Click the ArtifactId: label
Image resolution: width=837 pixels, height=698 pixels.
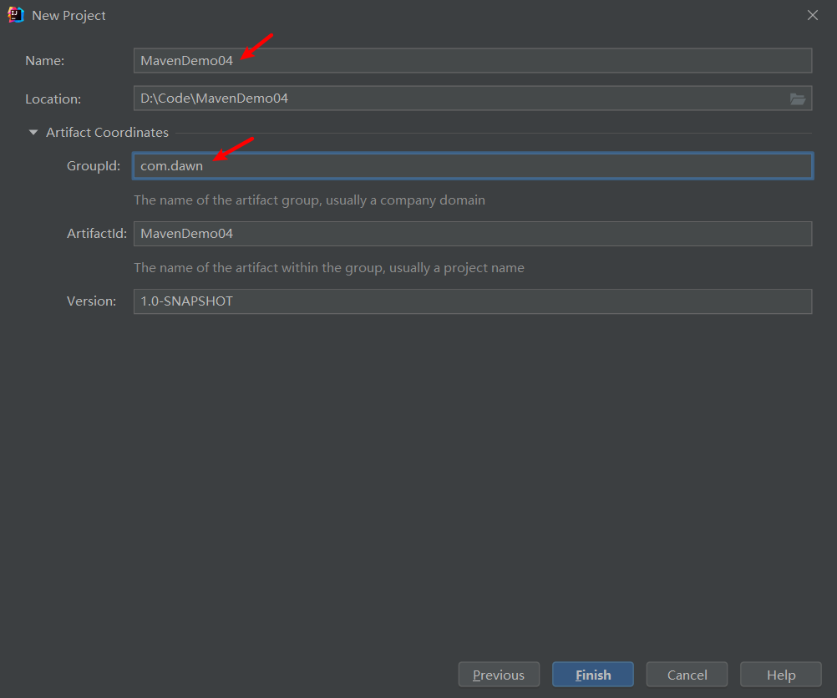point(97,234)
